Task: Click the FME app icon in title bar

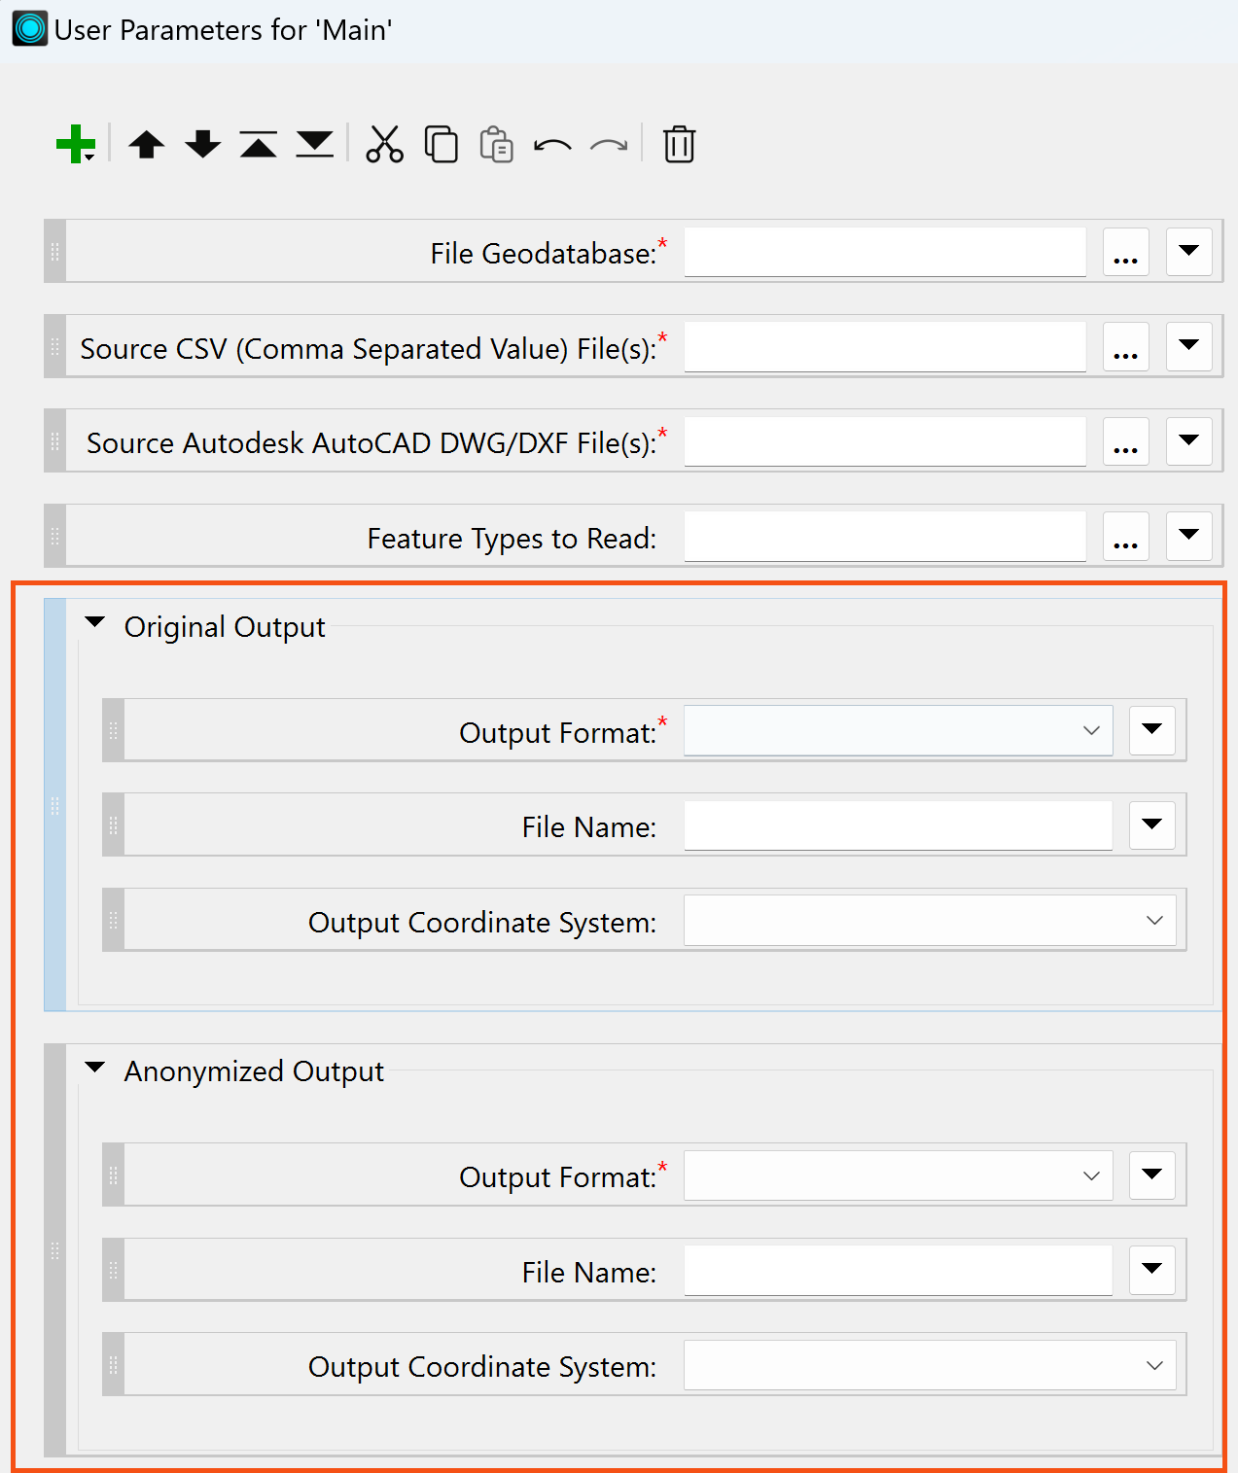Action: pos(29,28)
